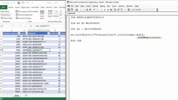
Task: Click Redo icon in VBA toolbar
Action: (97, 10)
